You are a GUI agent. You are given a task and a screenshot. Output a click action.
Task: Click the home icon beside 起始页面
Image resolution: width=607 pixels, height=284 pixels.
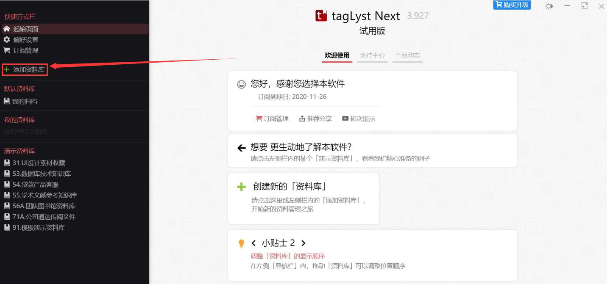coord(7,29)
